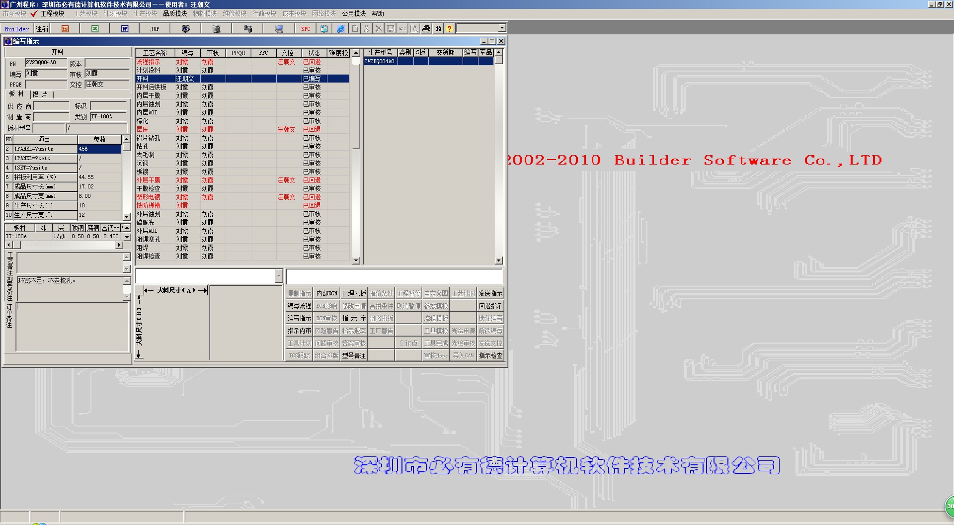Open the 公用模块 menu
The height and width of the screenshot is (525, 954).
pyautogui.click(x=354, y=13)
